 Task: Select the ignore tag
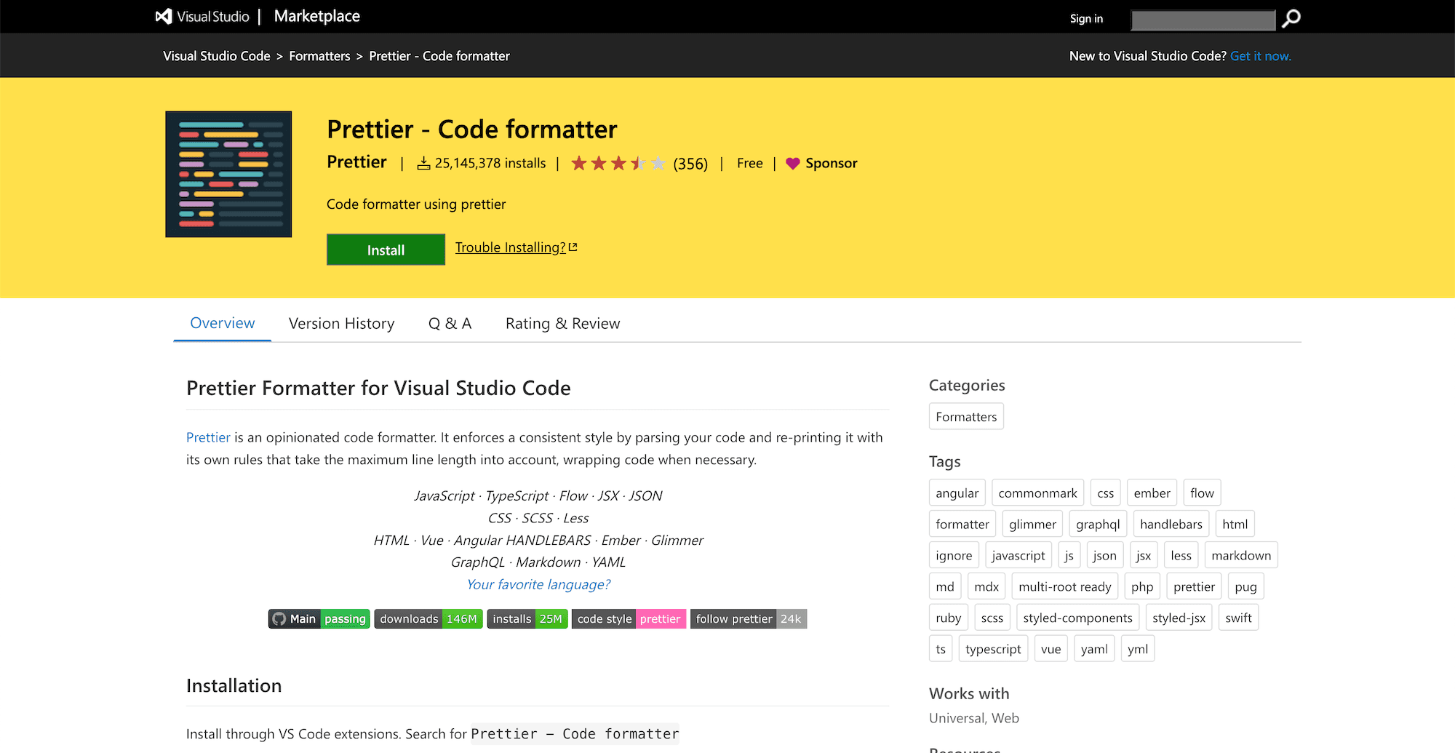point(954,556)
